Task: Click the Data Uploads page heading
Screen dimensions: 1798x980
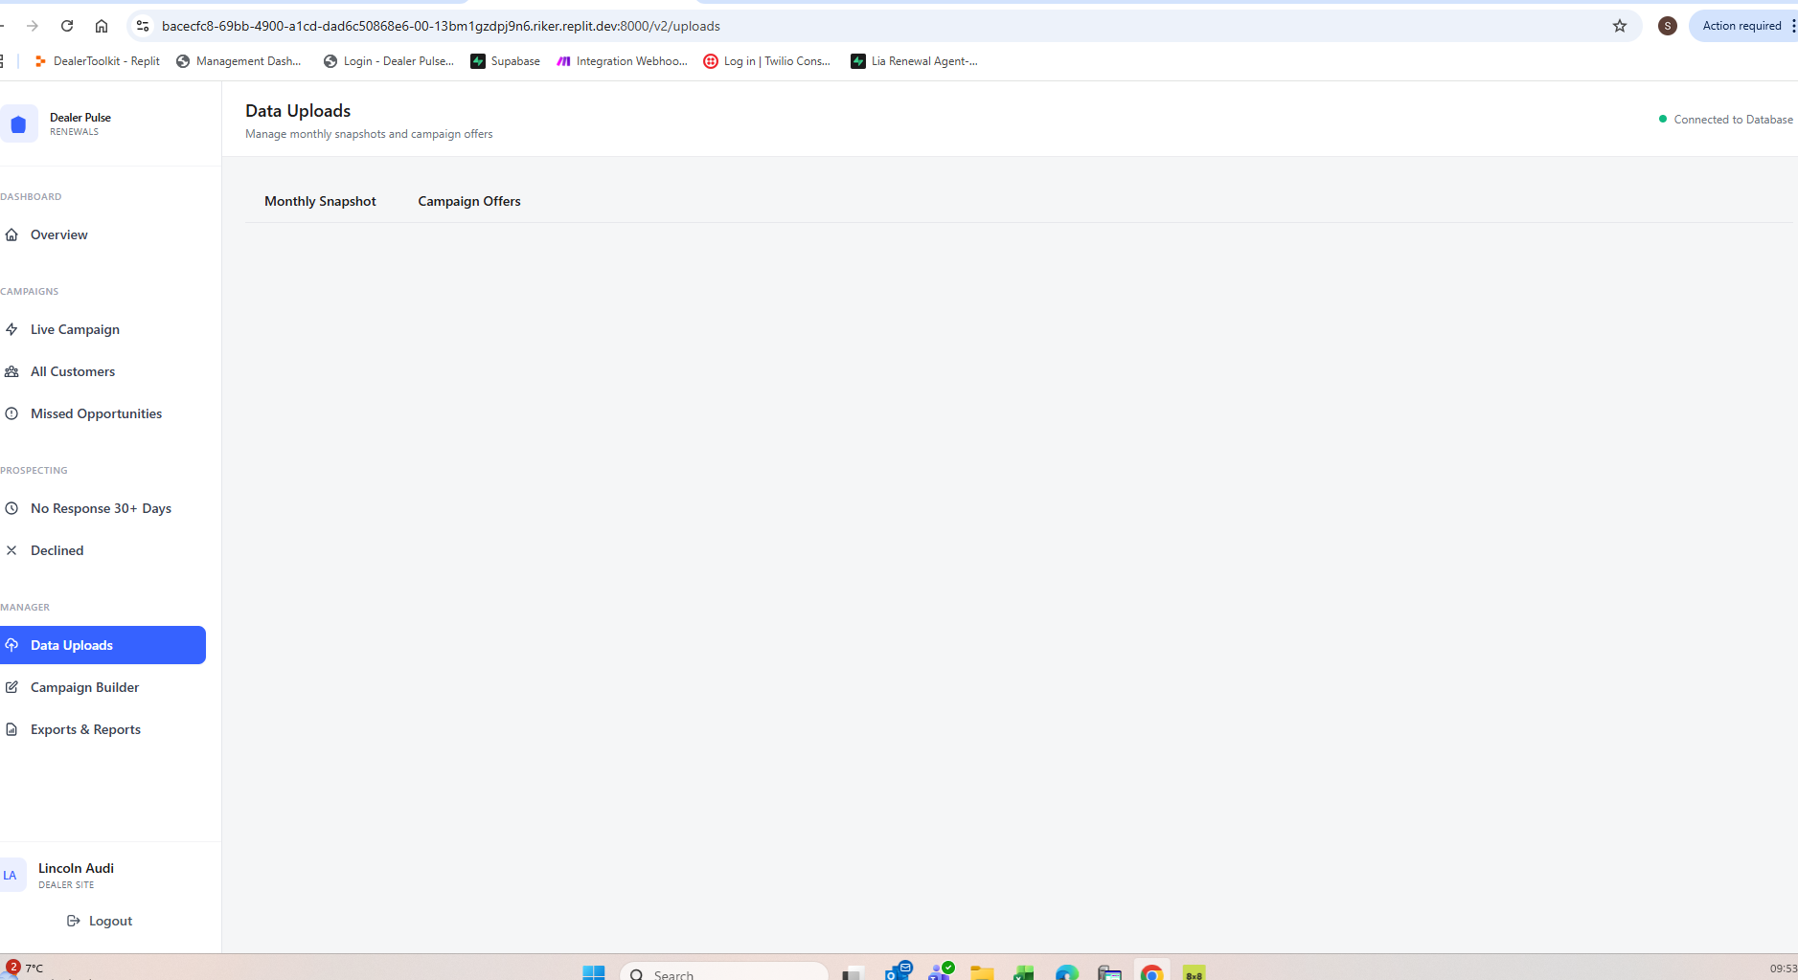Action: [x=298, y=111]
